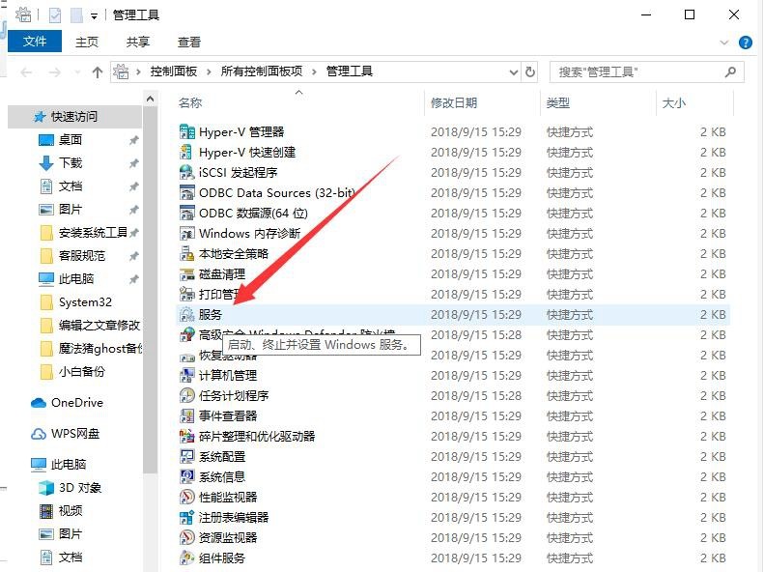Select the 计算机管理 icon
The height and width of the screenshot is (572, 764).
point(187,376)
